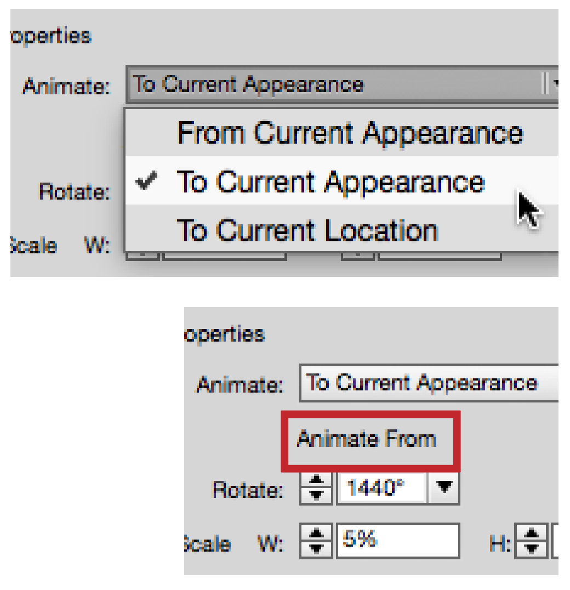Screen dimensions: 570x590
Task: Lower Scale W using its down arrow
Action: tap(316, 548)
